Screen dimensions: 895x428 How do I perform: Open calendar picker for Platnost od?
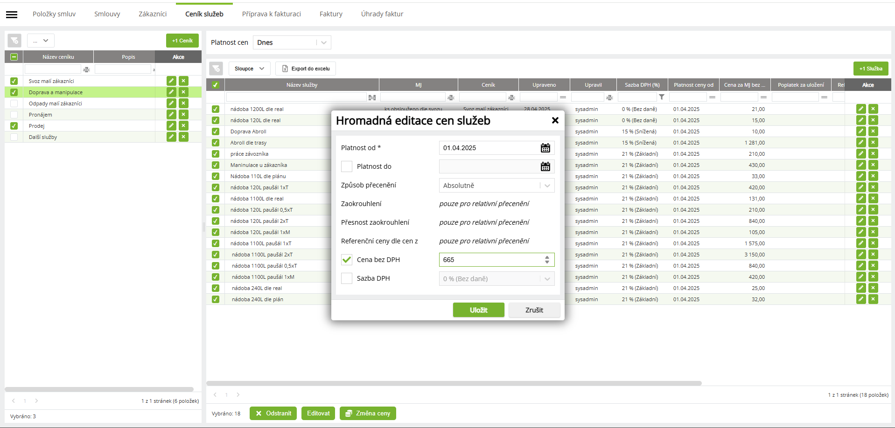pyautogui.click(x=545, y=148)
